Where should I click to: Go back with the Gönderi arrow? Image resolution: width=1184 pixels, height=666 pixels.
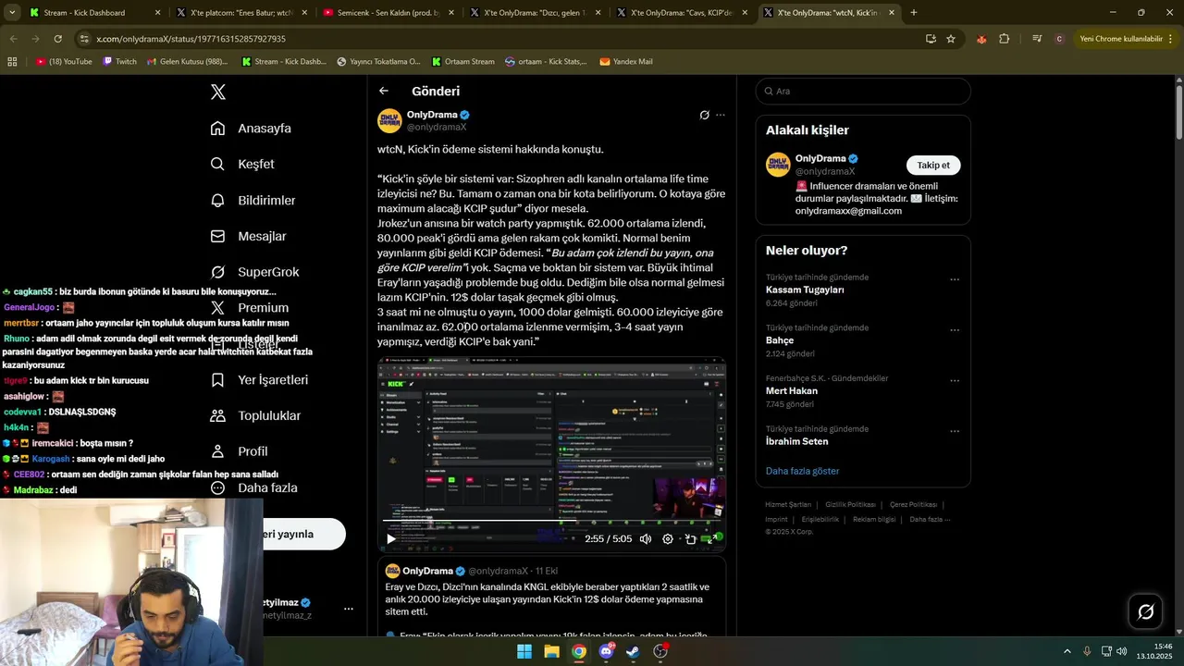tap(384, 91)
